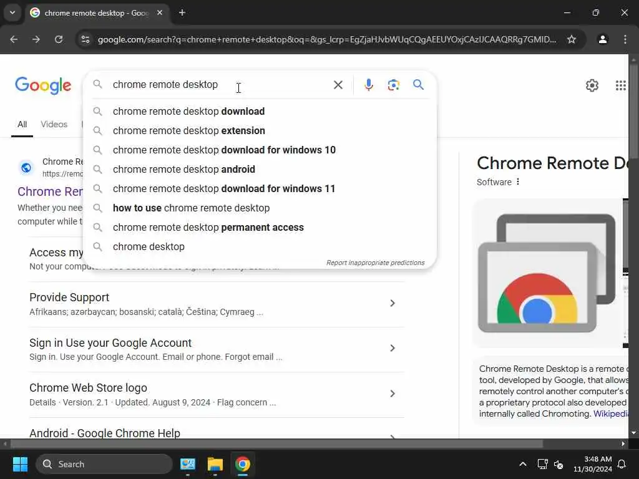
Task: Pick 'chrome remote desktop permanent access' suggestion
Action: pos(260,227)
